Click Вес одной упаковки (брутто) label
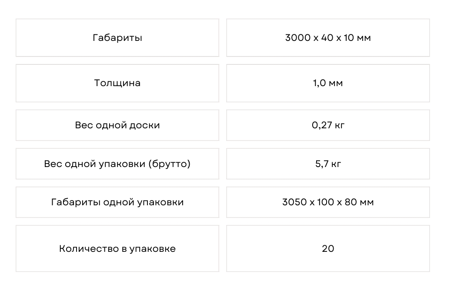The width and height of the screenshot is (454, 294). point(117,164)
